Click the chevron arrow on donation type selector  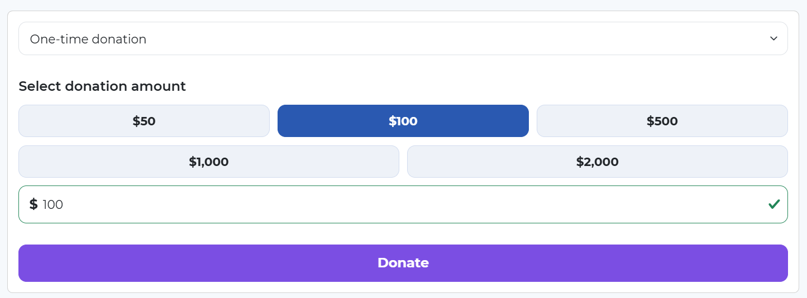(773, 38)
